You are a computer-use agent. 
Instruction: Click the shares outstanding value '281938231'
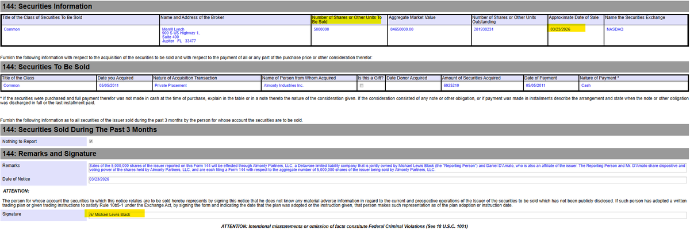[x=484, y=29]
